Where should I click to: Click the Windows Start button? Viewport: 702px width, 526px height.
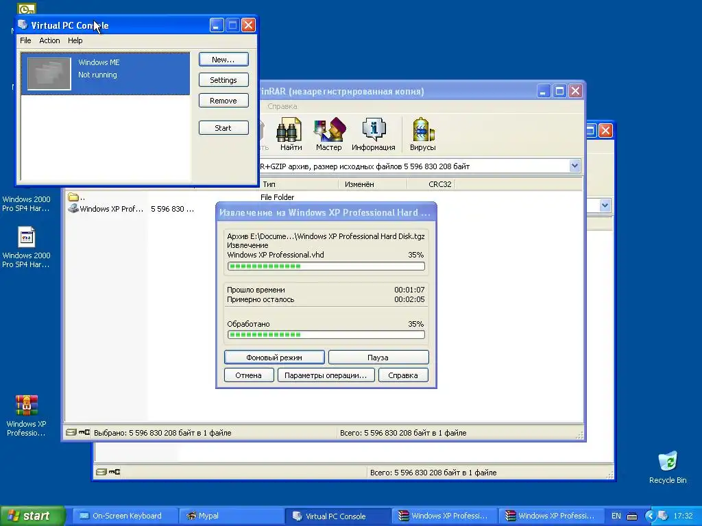[x=32, y=516]
